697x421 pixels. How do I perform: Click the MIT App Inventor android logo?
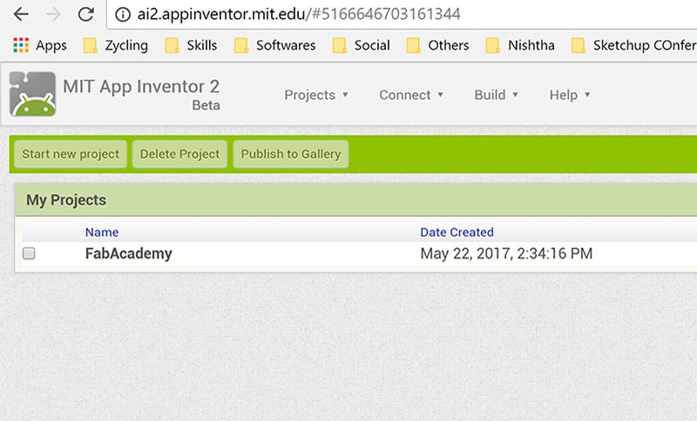coord(33,94)
